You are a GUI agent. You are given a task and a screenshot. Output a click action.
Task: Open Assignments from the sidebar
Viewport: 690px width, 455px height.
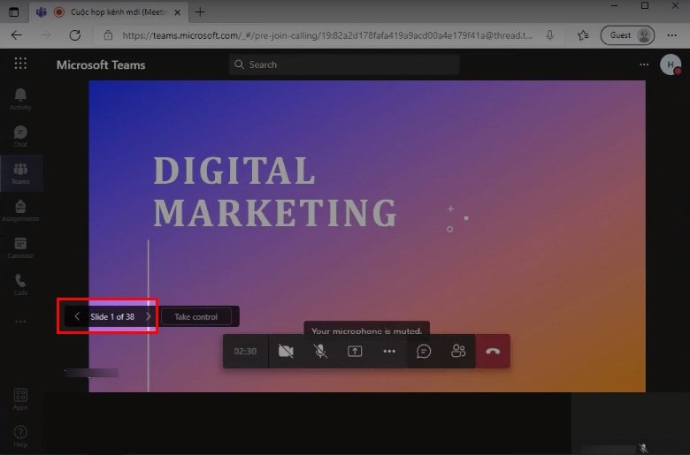tap(20, 210)
